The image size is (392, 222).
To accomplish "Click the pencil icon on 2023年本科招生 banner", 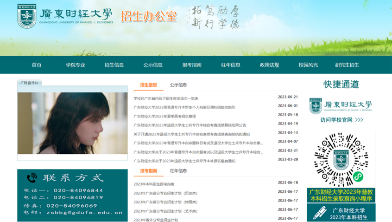I will click(x=320, y=213).
